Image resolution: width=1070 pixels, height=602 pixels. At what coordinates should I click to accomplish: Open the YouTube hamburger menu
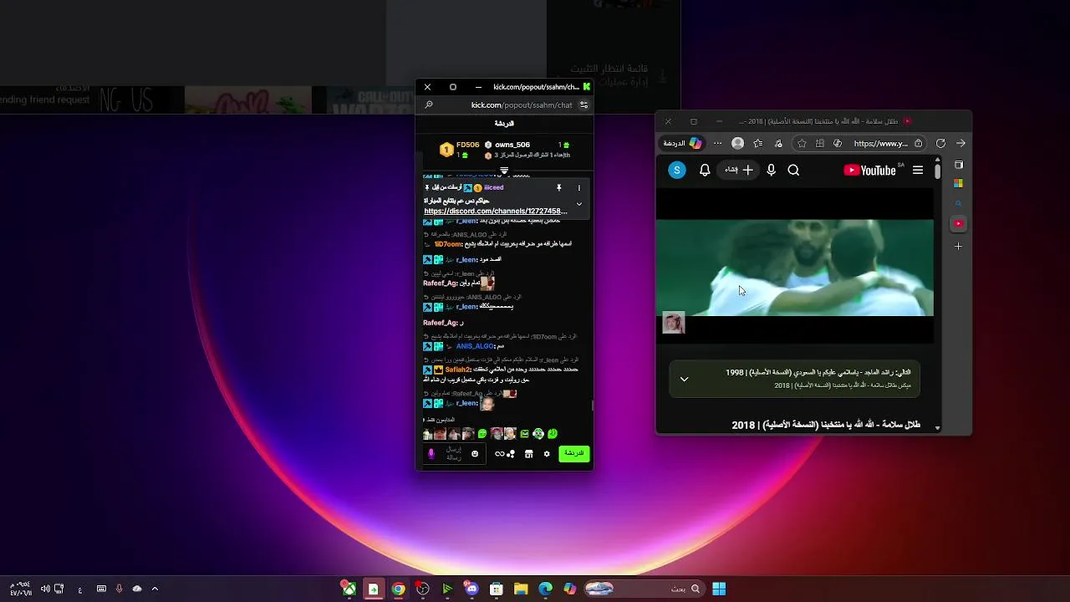coord(918,171)
